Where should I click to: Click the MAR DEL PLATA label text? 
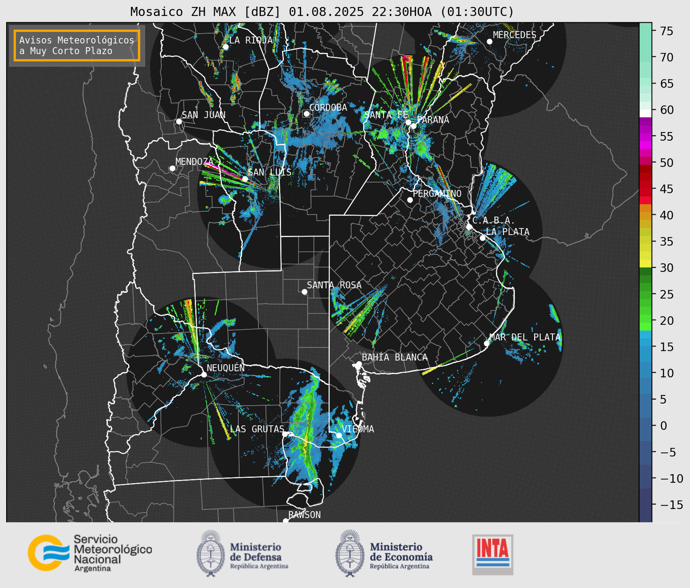[525, 337]
